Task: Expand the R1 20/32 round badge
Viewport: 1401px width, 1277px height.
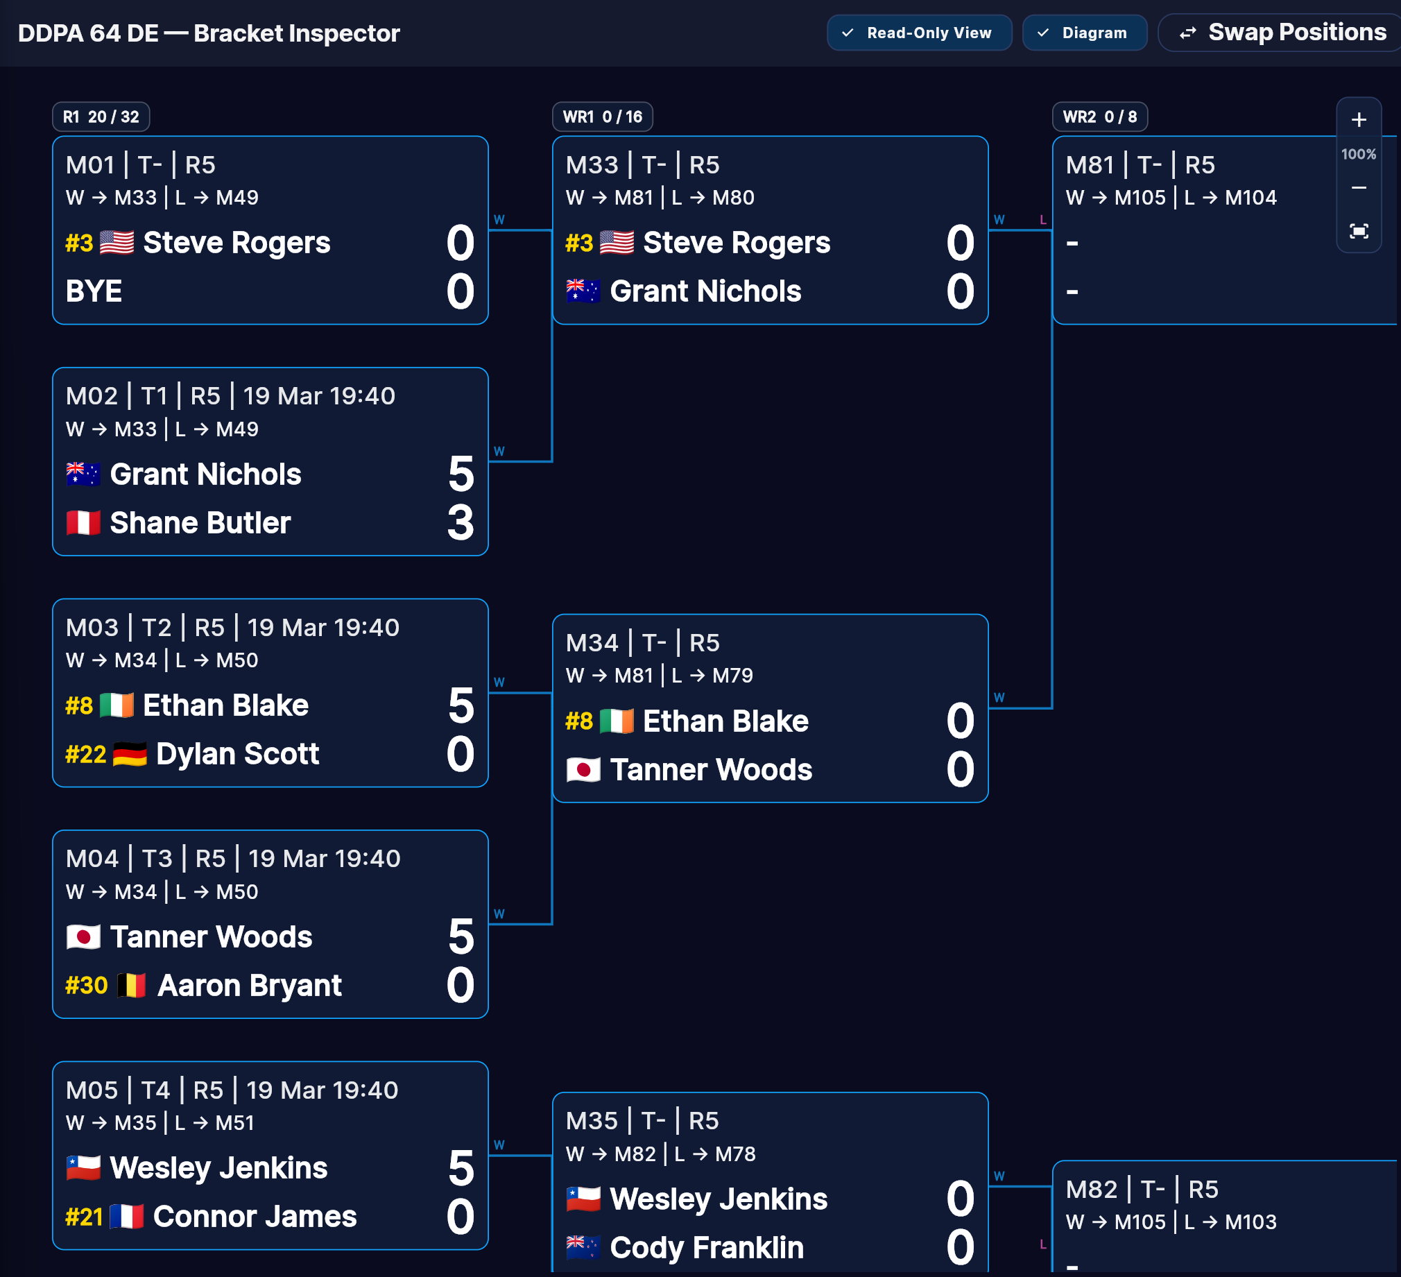Action: coord(101,117)
